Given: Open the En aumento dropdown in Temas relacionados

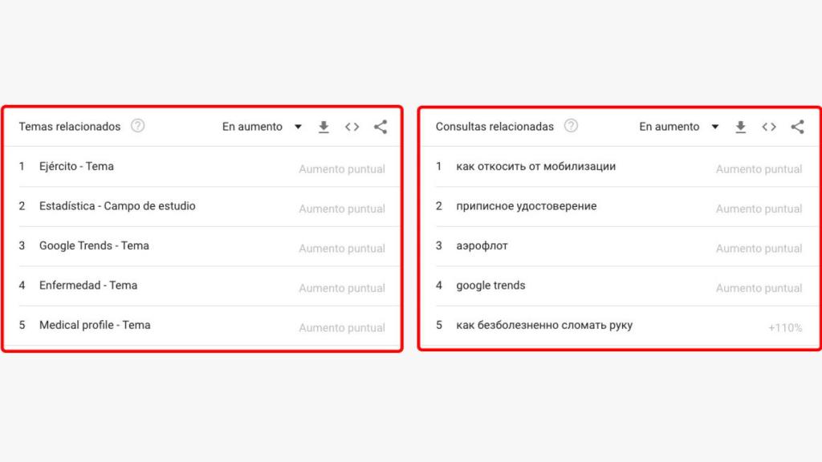Looking at the screenshot, I should coord(261,126).
